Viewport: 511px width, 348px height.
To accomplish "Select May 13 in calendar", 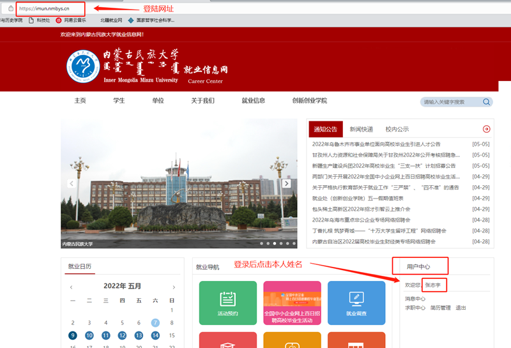I will [x=139, y=335].
